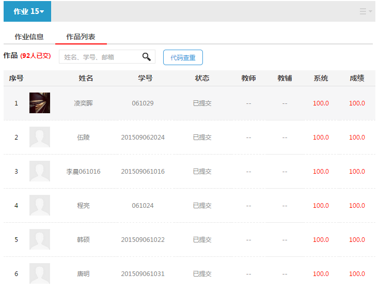Open student name 程亮
Viewport: 379px width, 290px height.
83,206
